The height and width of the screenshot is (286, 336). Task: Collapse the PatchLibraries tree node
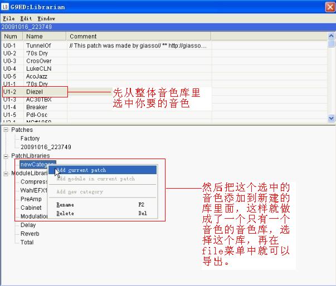coord(6,156)
